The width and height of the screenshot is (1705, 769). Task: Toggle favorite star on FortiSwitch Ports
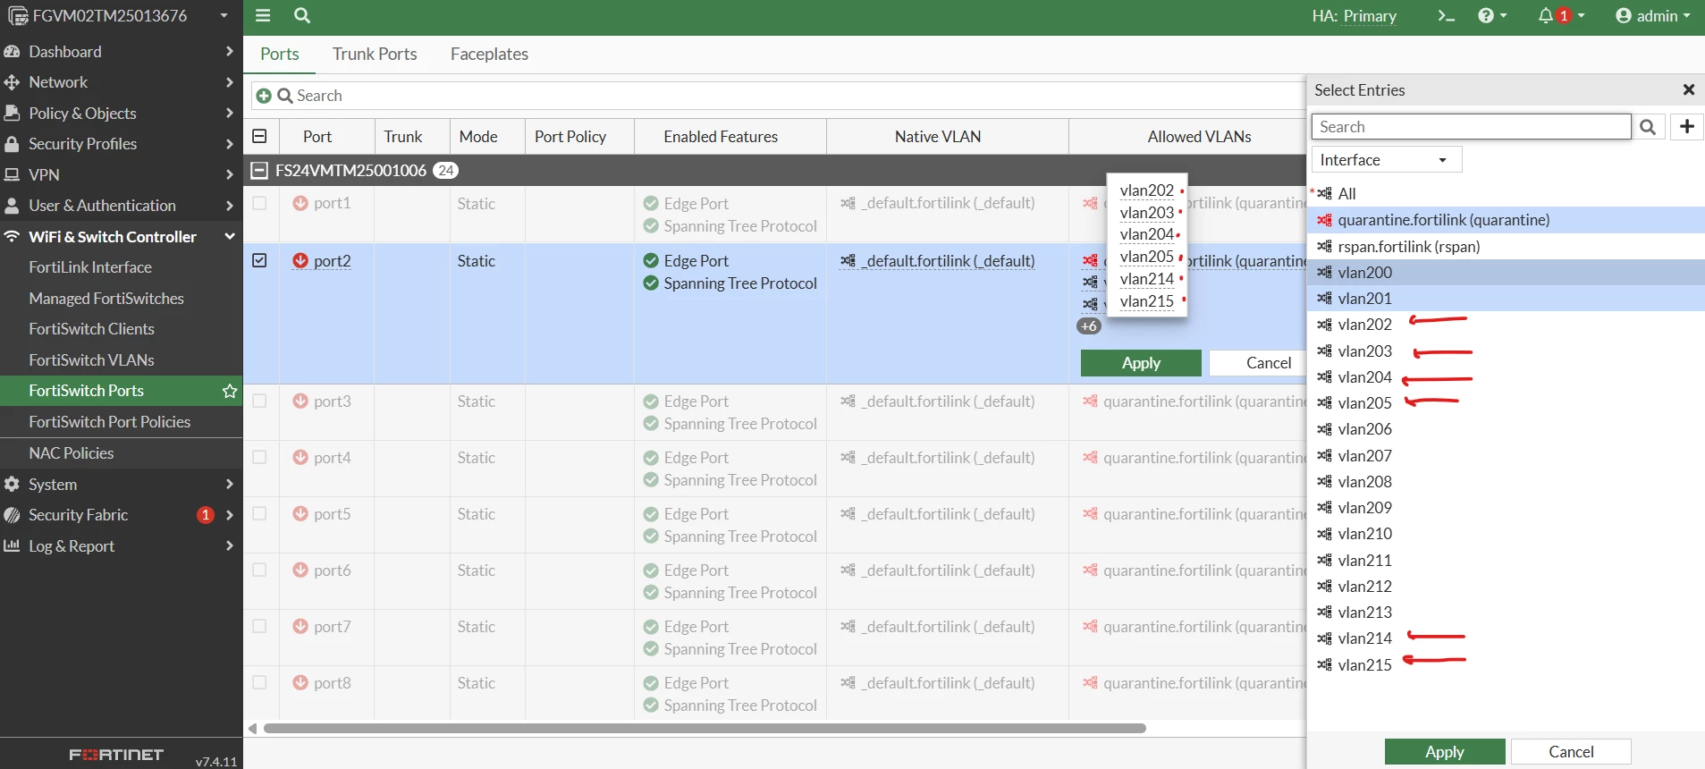[x=230, y=391]
